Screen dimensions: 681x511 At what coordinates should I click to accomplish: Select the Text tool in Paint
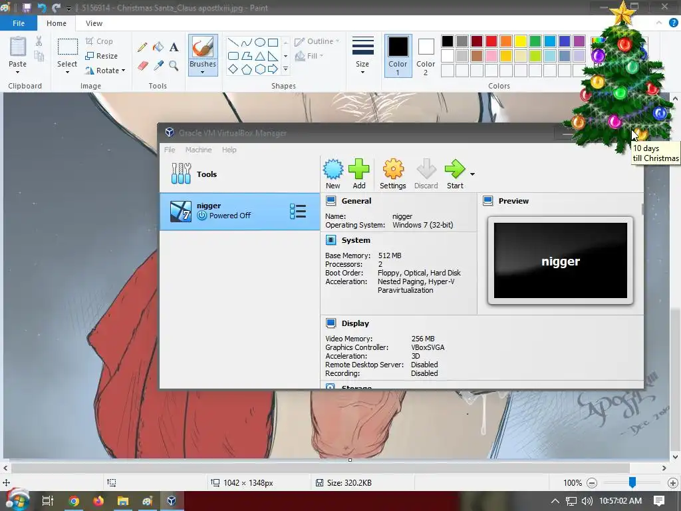tap(174, 47)
